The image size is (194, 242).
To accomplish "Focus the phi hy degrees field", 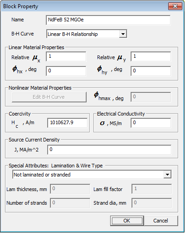I will click(150, 71).
